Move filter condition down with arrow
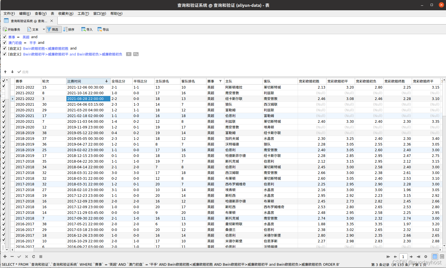Image resolution: width=446 pixels, height=268 pixels. tap(12, 72)
